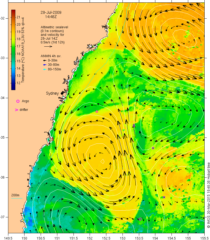Image resolution: width=210 pixels, height=240 pixels.
Task: Click the '80-150m' depth label
Action: pos(54,69)
